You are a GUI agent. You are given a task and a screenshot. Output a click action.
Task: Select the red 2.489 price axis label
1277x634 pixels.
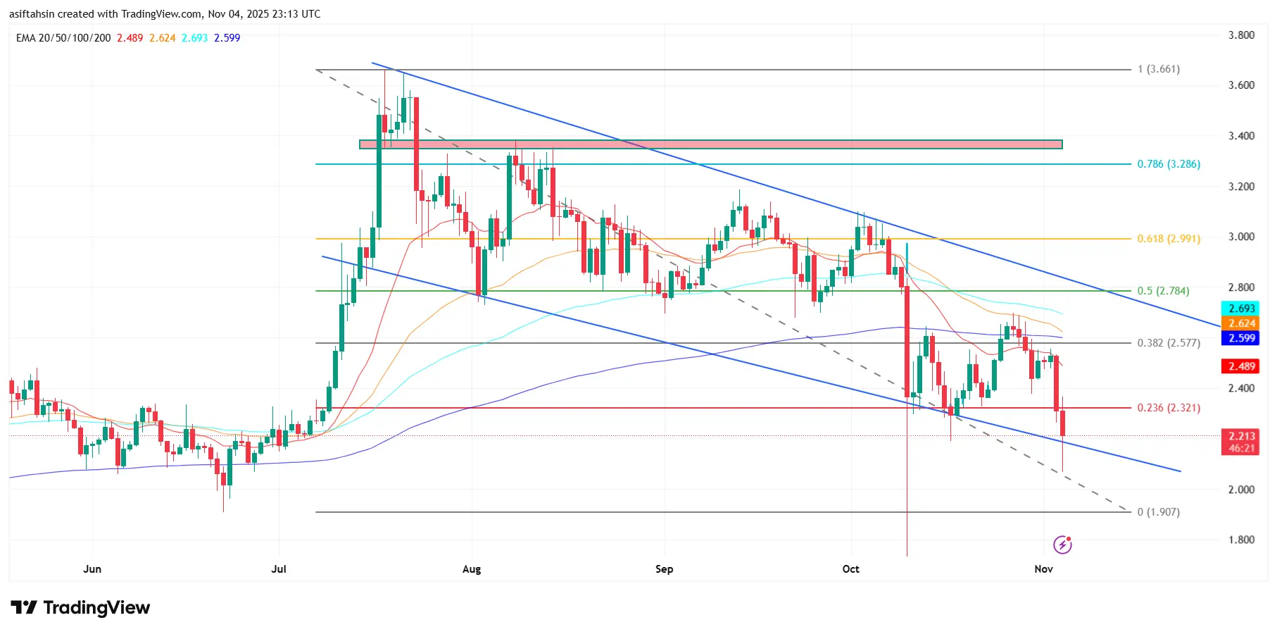(x=1242, y=366)
